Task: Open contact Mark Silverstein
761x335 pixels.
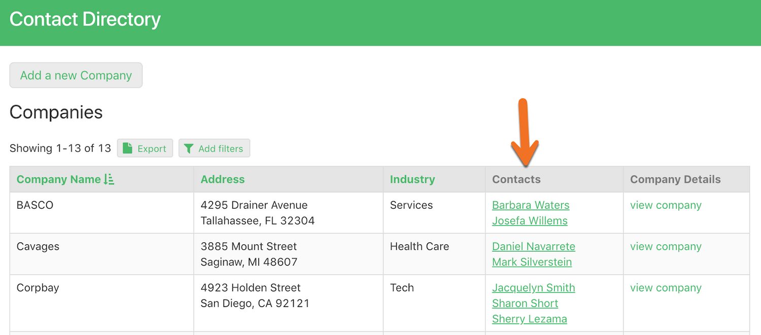Action: pos(532,262)
